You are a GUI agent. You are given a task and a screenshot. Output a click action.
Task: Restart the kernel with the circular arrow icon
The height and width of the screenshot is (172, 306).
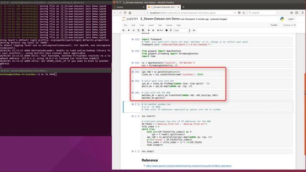click(x=171, y=31)
